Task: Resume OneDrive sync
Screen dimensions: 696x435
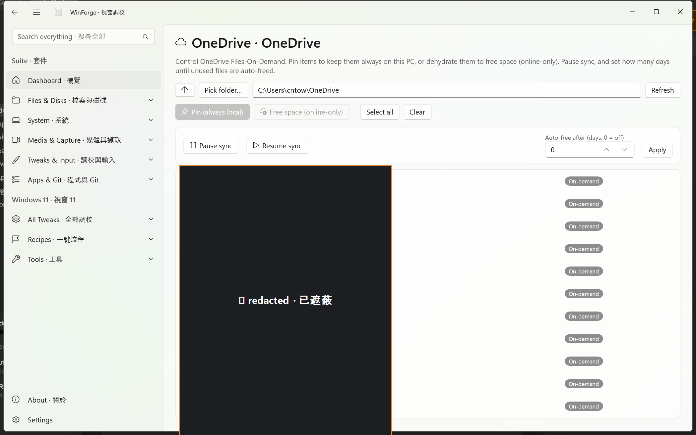Action: (x=277, y=146)
